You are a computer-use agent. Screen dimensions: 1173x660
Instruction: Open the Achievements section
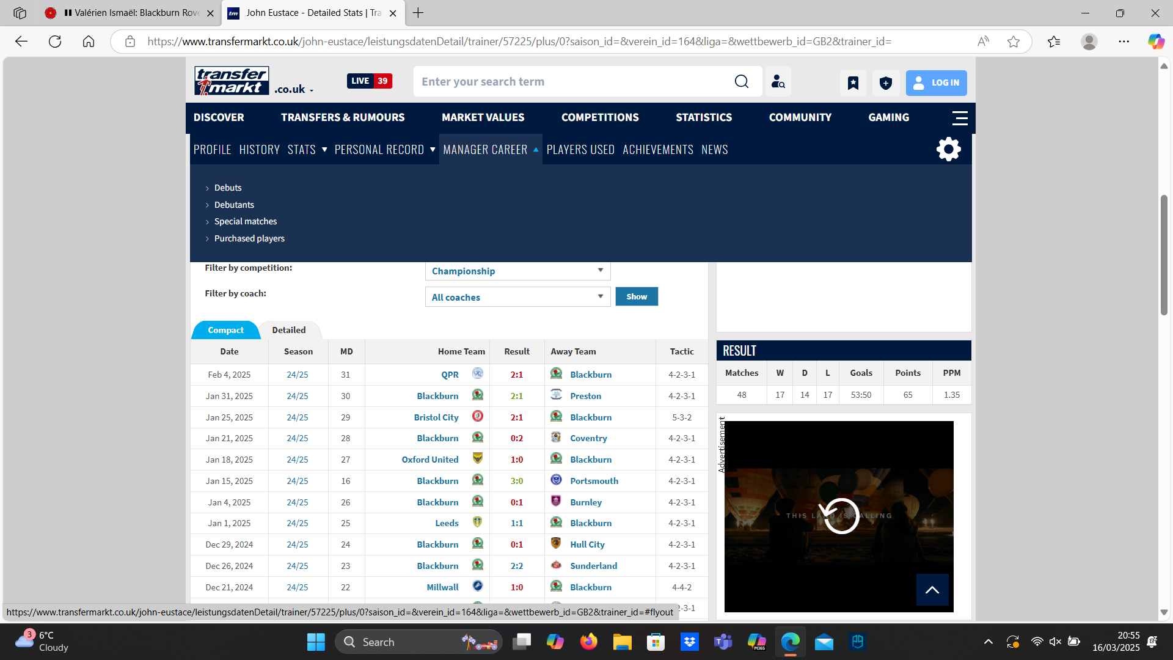658,150
